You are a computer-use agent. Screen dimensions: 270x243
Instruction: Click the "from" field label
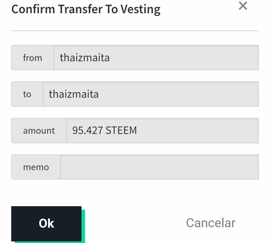tap(32, 58)
